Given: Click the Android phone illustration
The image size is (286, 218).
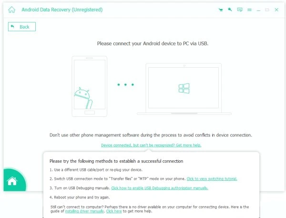Looking at the screenshot, I should point(89,86).
